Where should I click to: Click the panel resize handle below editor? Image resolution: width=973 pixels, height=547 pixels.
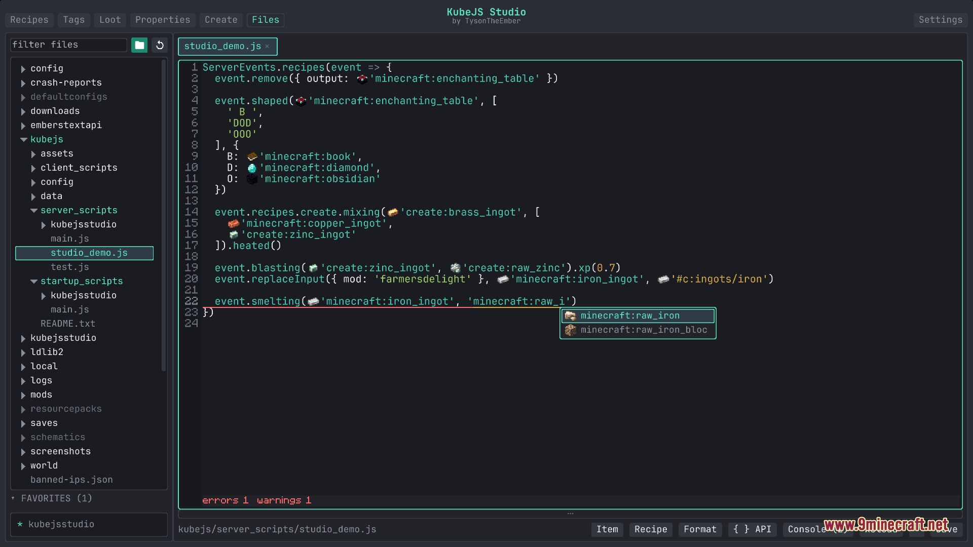[570, 514]
